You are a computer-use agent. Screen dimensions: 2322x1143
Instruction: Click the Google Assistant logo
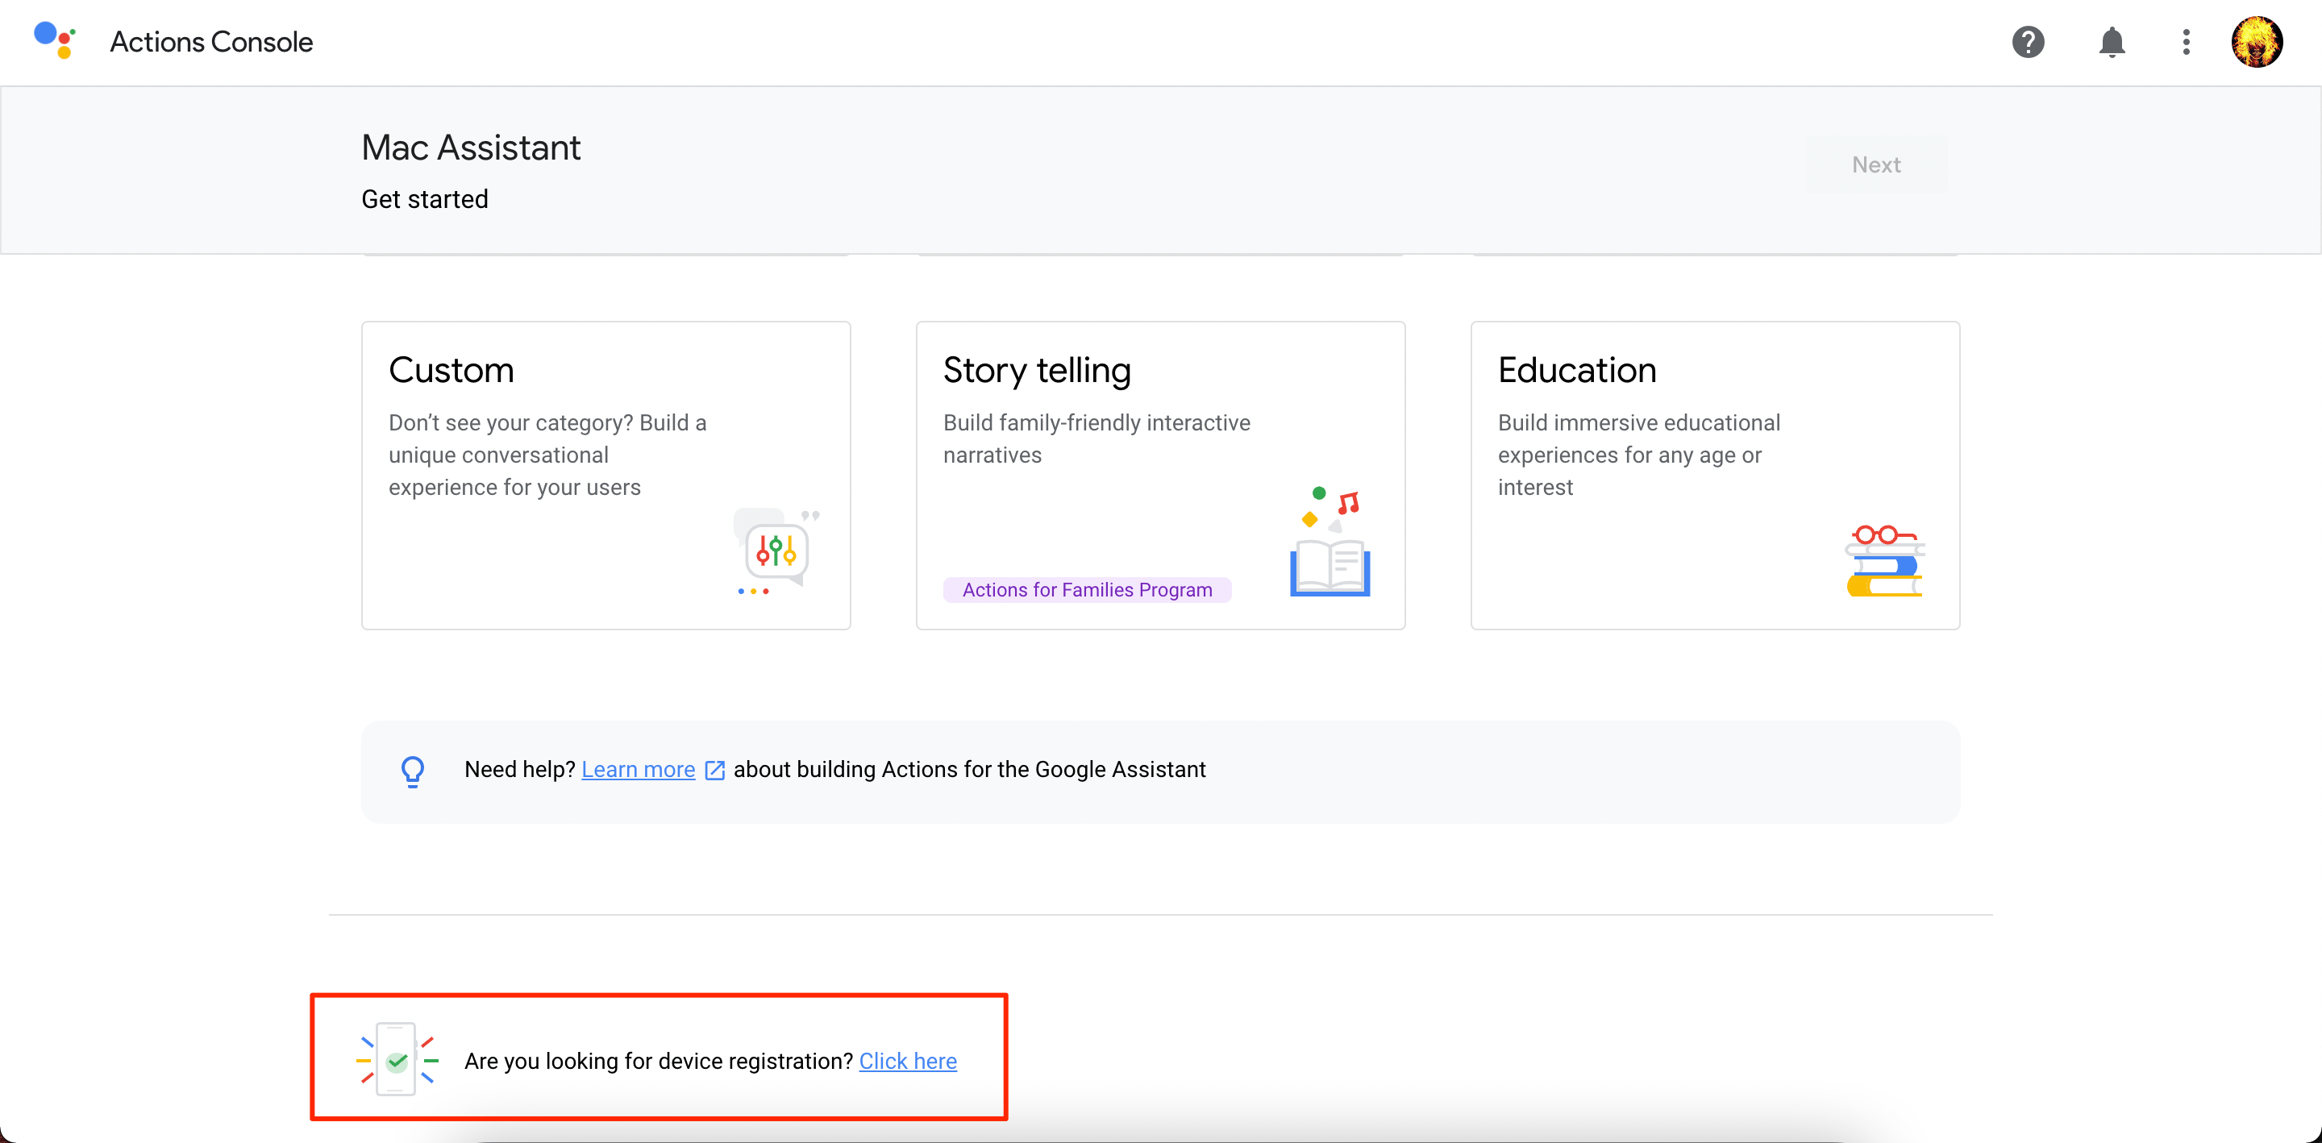point(54,41)
